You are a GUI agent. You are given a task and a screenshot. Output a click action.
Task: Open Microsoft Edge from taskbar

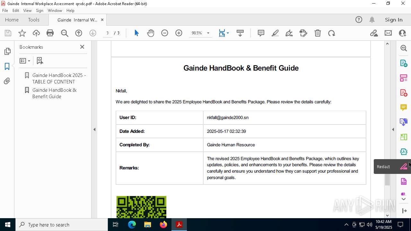pos(132,225)
